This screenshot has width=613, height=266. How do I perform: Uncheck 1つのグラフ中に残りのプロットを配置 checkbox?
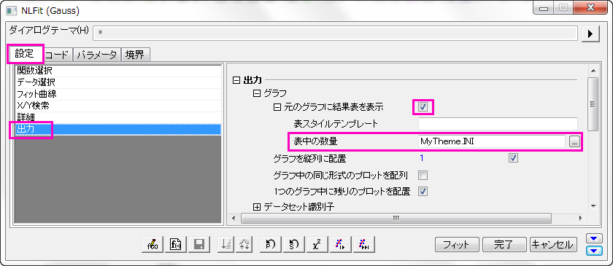(423, 192)
